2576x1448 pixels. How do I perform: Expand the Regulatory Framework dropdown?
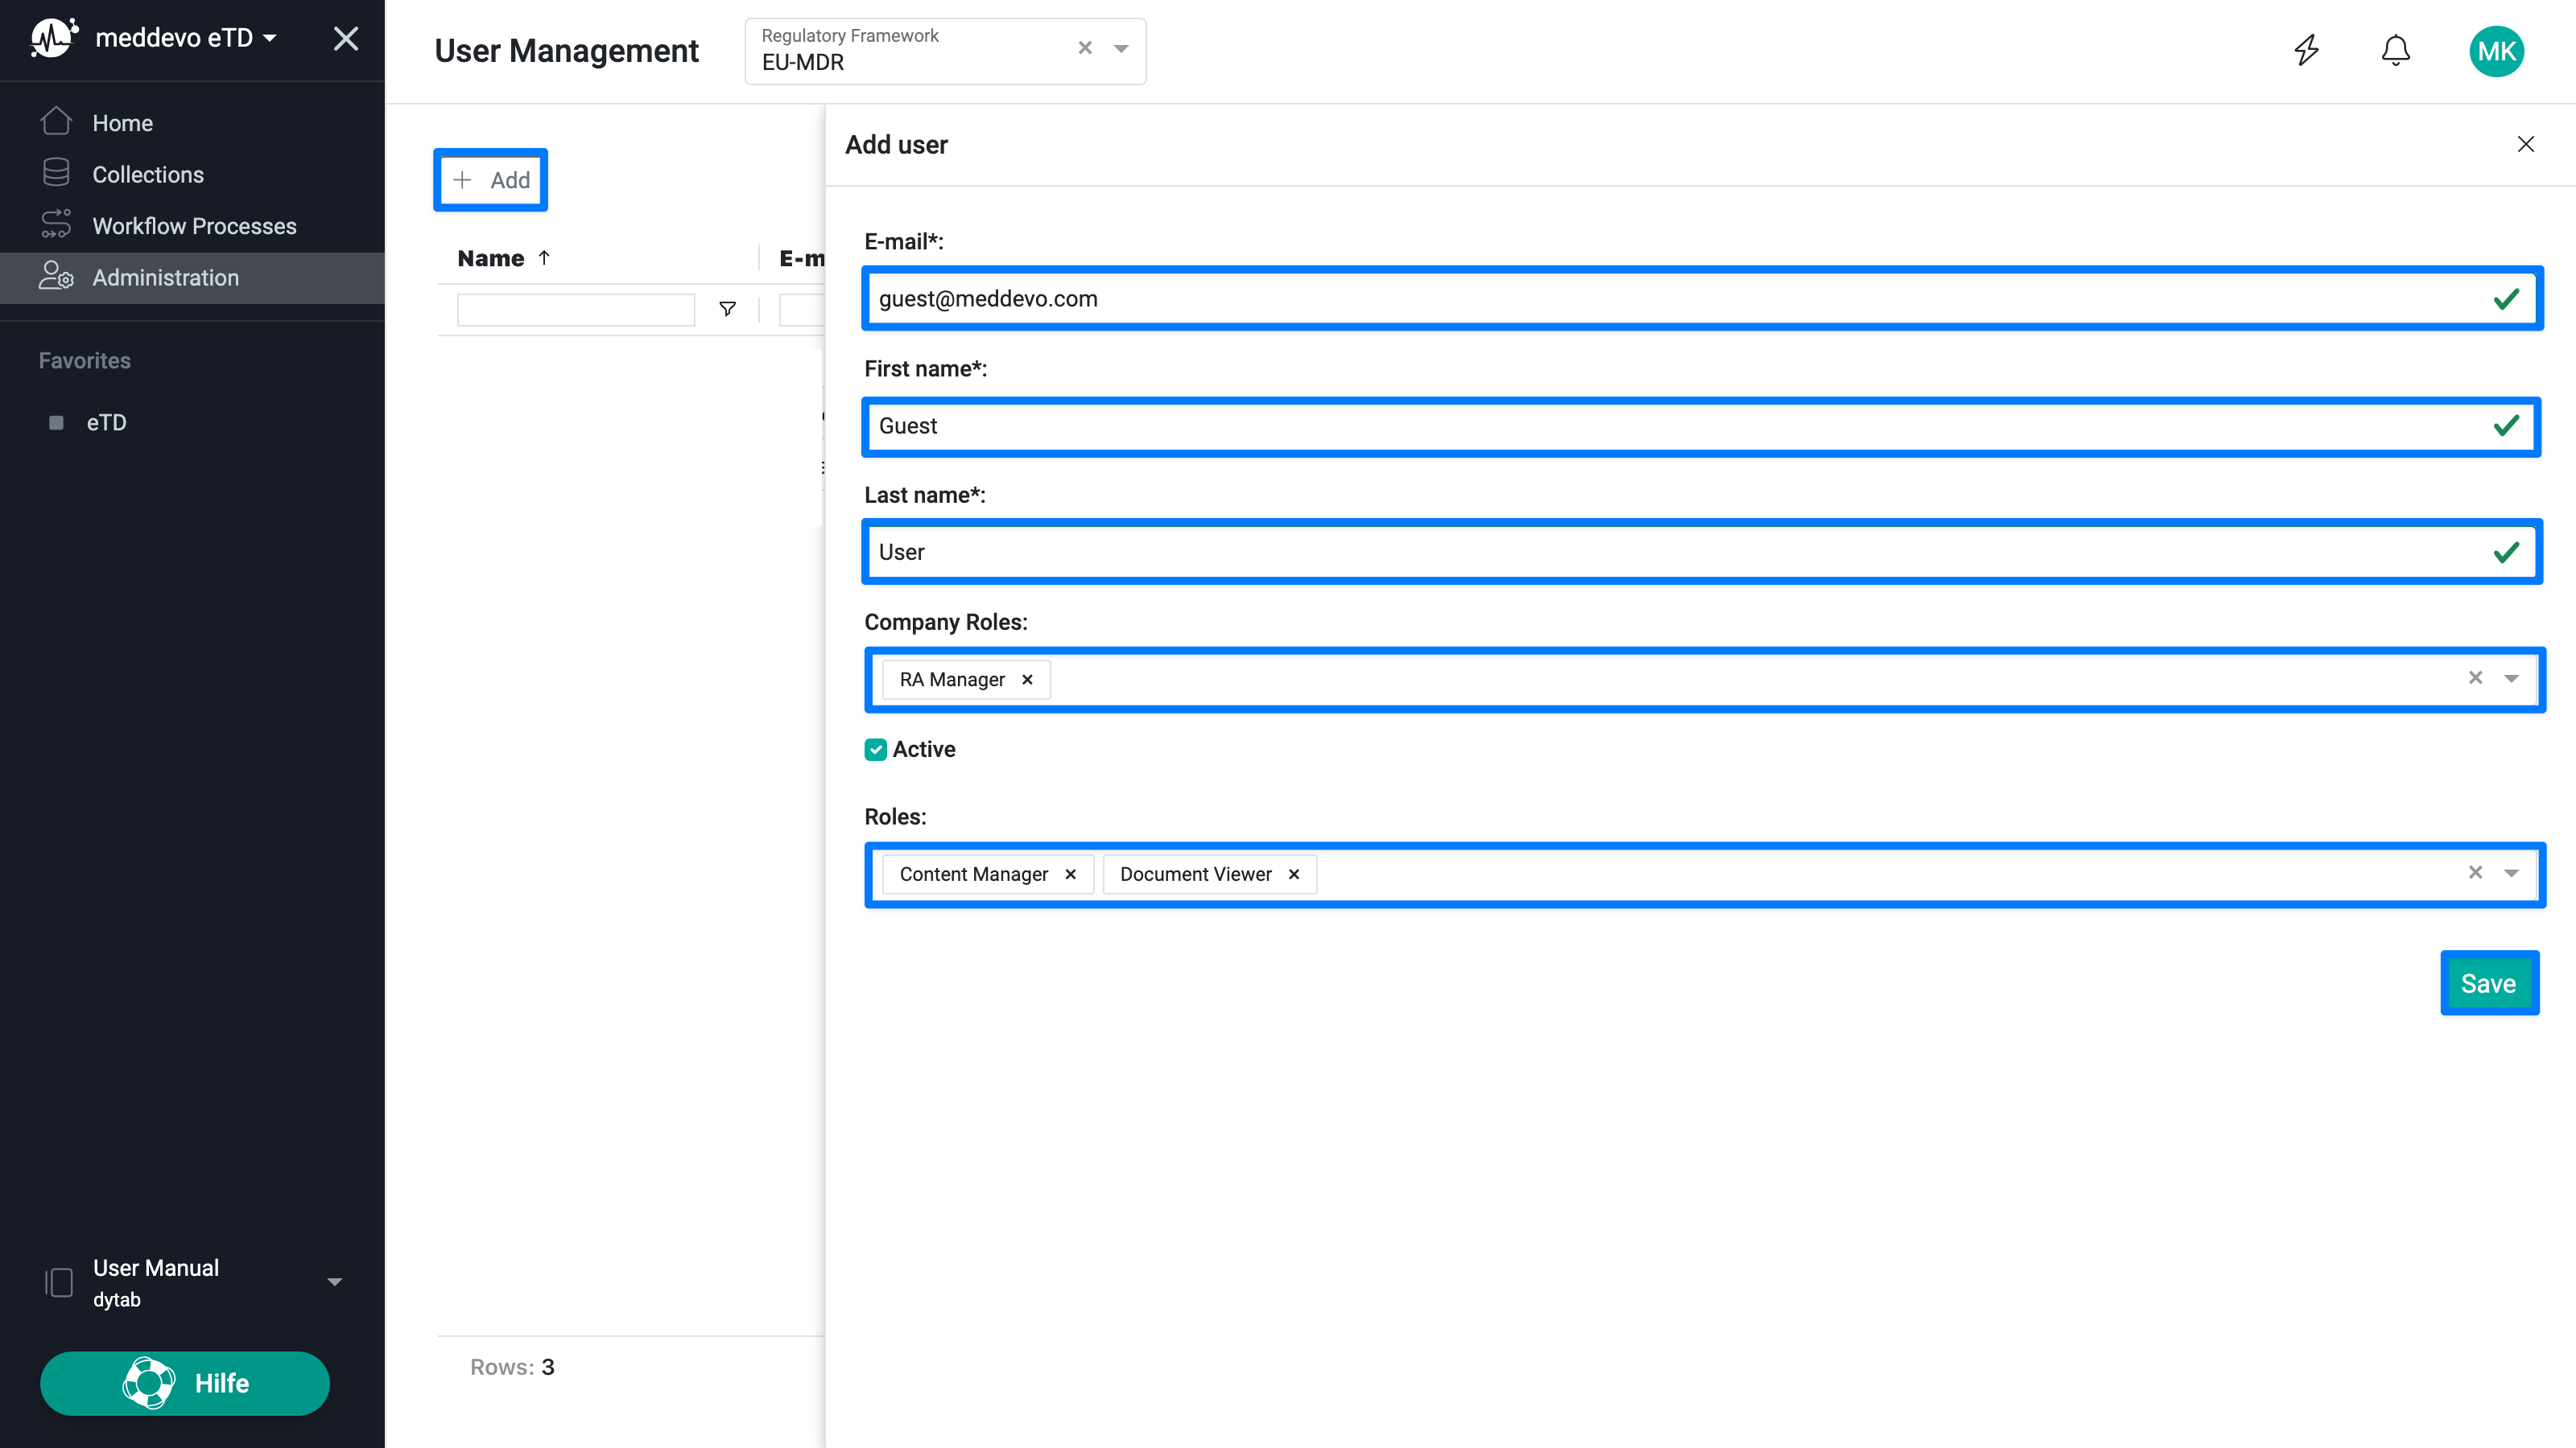click(x=1120, y=50)
